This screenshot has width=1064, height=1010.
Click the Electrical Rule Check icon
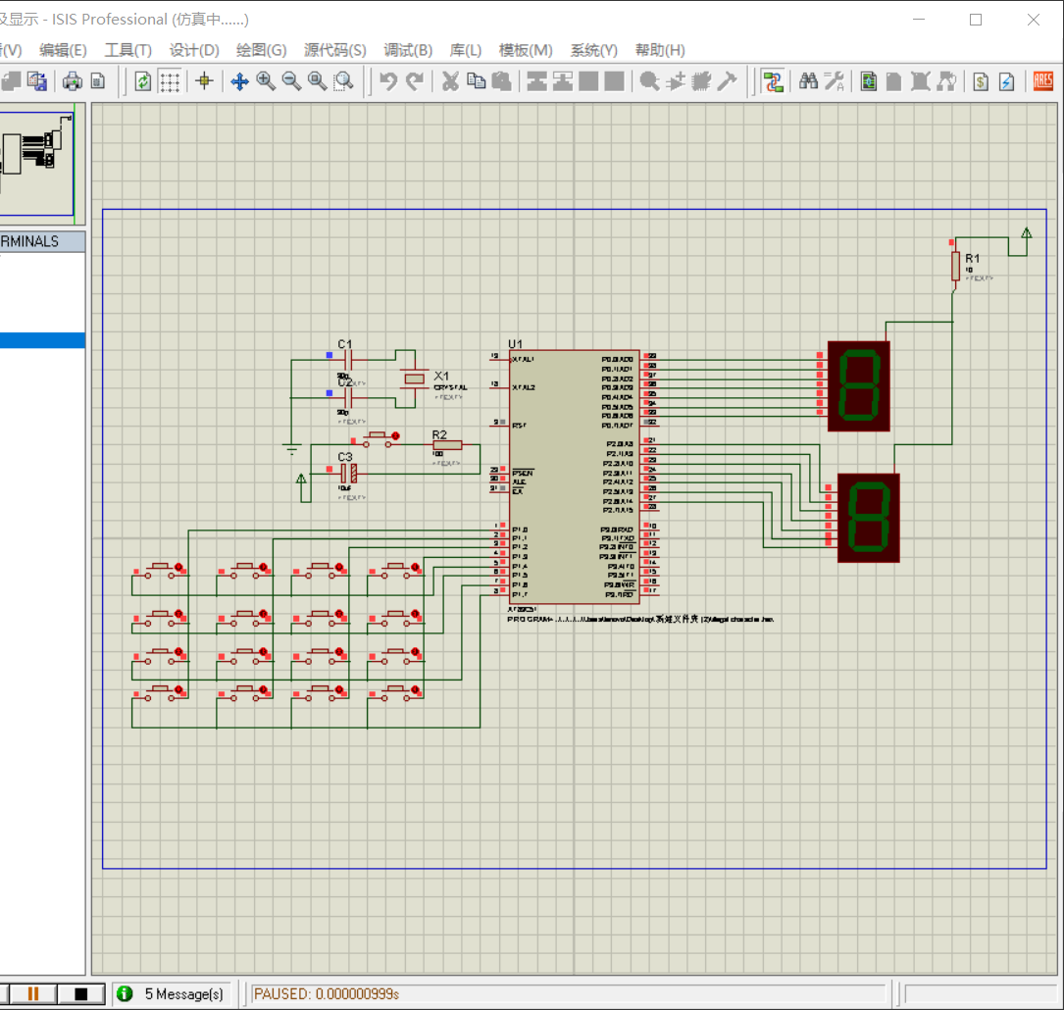[1006, 81]
